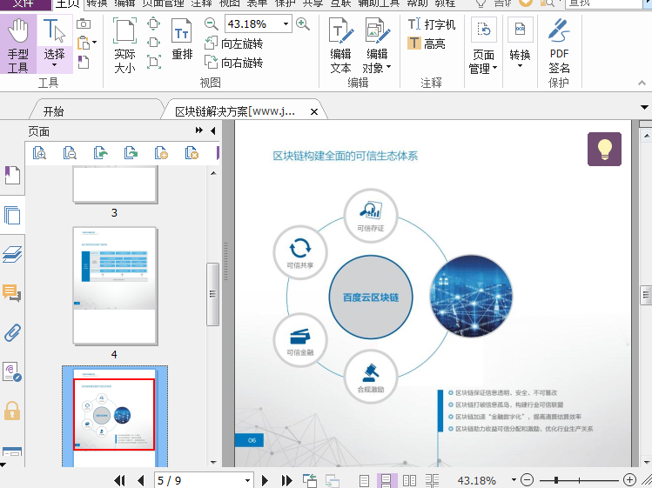
Task: Switch to the Start (开始) tab
Action: [x=54, y=111]
